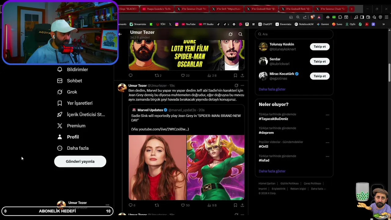Viewport: 391px width, 220px height.
Task: Open Gizlilik Politikası footer link
Action: pyautogui.click(x=290, y=184)
